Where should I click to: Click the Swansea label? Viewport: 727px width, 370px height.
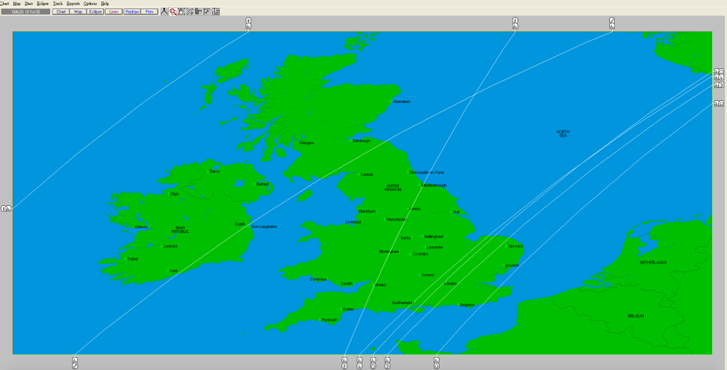coord(319,280)
